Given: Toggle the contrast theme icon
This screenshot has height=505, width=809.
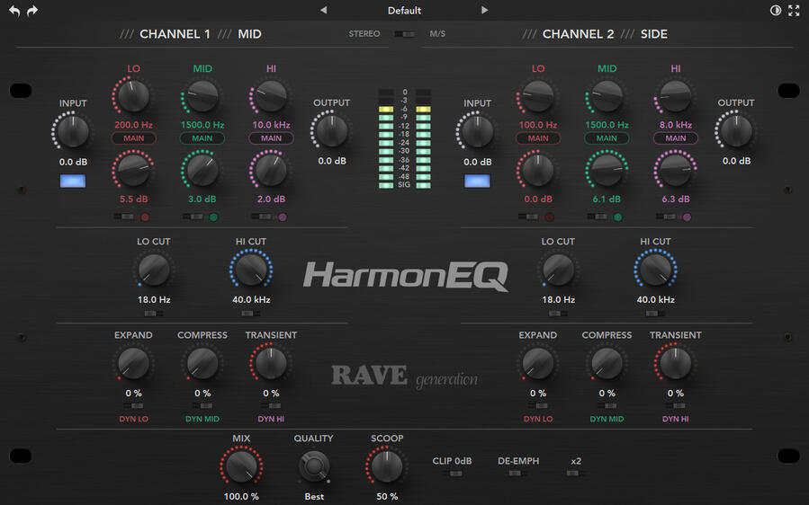Looking at the screenshot, I should click(776, 10).
